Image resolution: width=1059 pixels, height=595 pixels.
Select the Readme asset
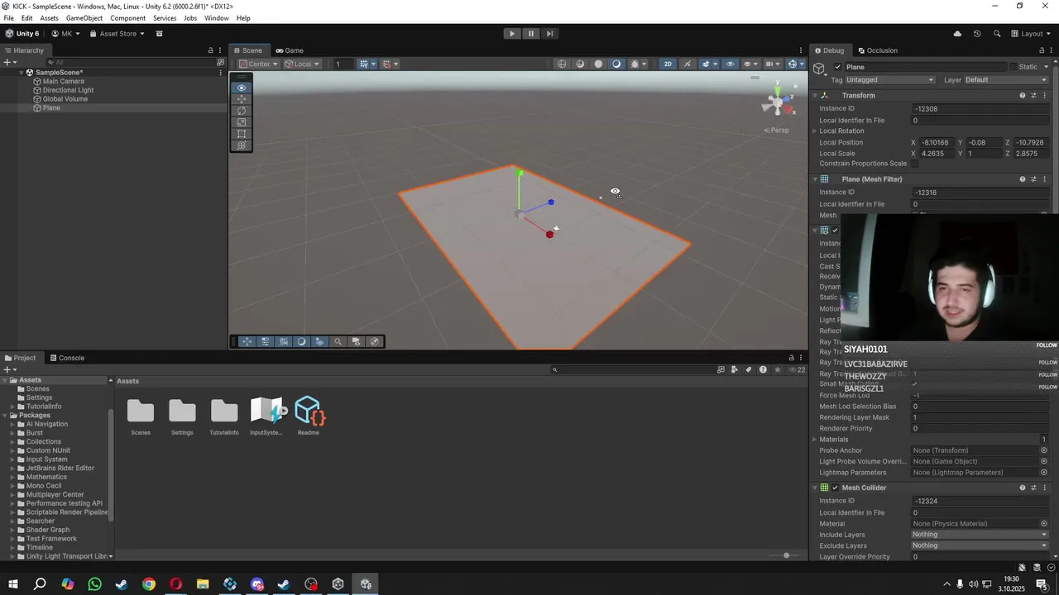click(x=309, y=416)
